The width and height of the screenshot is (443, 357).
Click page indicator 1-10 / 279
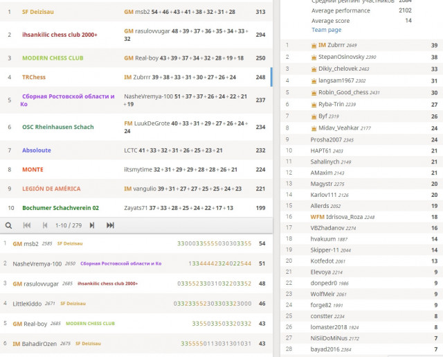click(x=69, y=225)
